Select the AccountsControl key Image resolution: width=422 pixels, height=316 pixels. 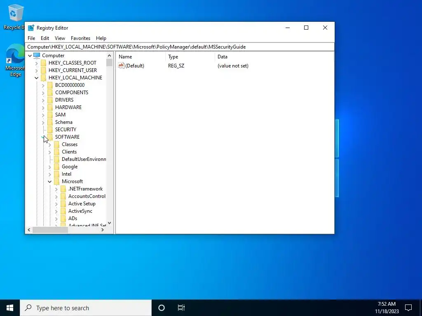87,196
